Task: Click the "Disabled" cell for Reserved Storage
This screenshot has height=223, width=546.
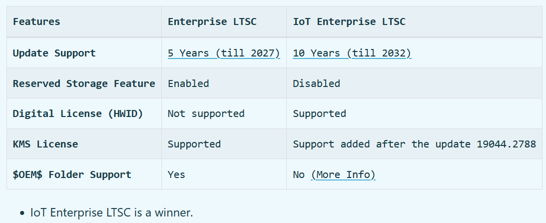Action: pos(316,83)
